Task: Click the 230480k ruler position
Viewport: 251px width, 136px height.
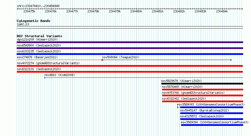Action: [x=136, y=11]
